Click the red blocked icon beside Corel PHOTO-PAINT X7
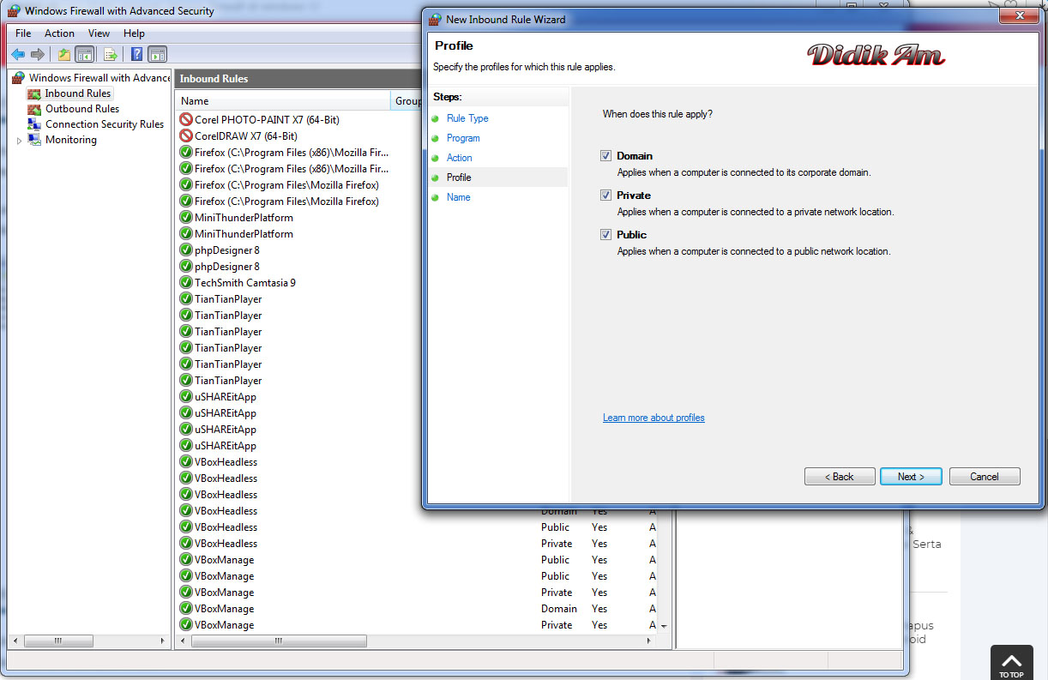This screenshot has height=680, width=1048. click(186, 120)
